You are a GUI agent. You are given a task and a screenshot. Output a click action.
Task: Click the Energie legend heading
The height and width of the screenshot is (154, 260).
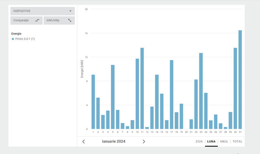16,34
